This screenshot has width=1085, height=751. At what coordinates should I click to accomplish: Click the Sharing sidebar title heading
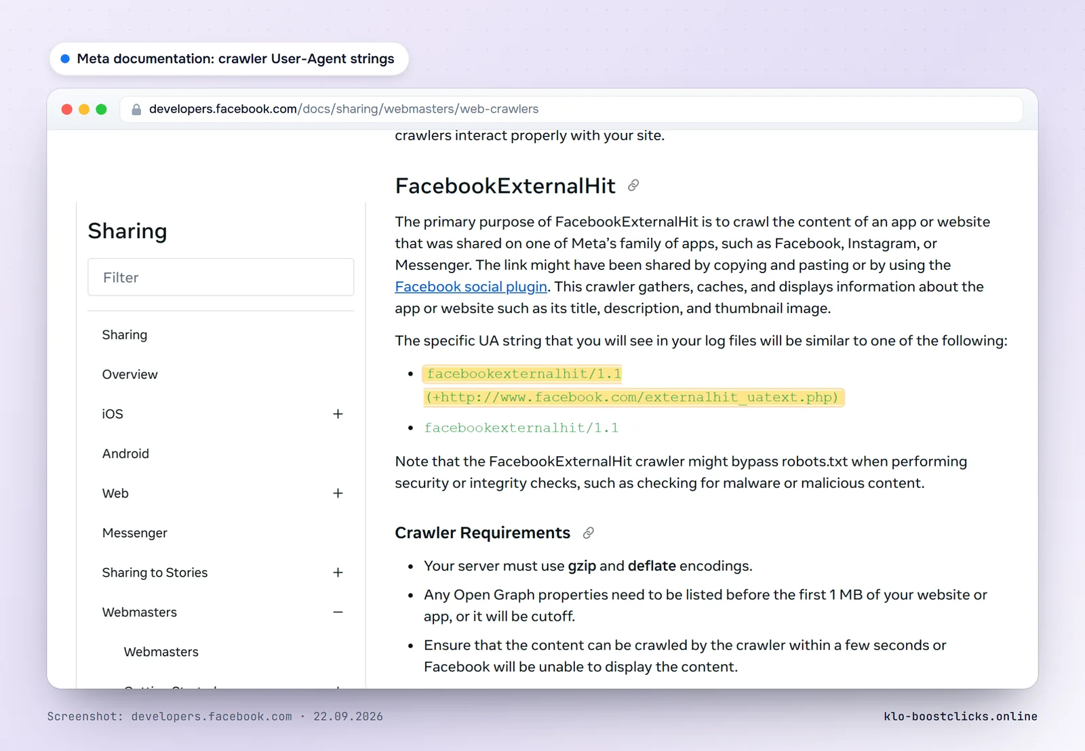(x=127, y=231)
